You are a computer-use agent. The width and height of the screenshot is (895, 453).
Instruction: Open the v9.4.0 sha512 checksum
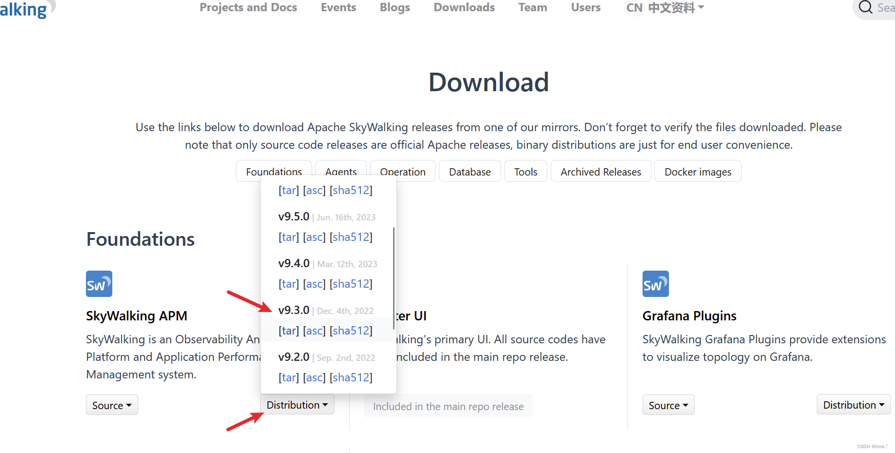(351, 284)
